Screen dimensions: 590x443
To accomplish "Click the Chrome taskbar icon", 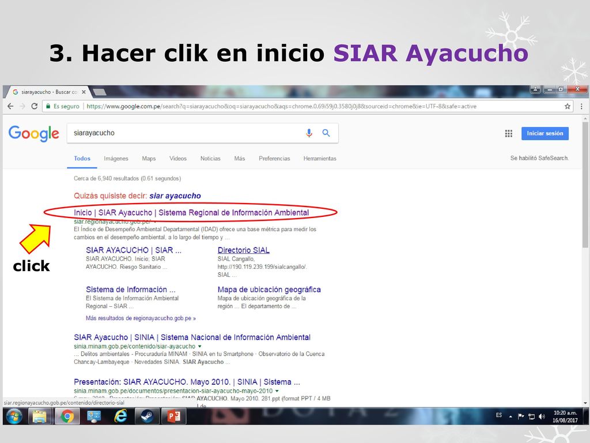I will 67,416.
